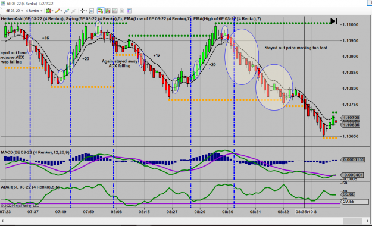The height and width of the screenshot is (226, 372).
Task: Open the 4 Renko interval dropdown
Action: point(34,11)
